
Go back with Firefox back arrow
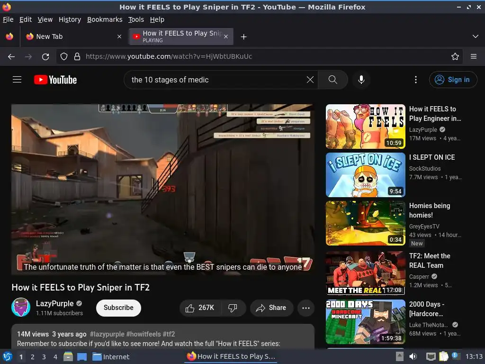(11, 56)
